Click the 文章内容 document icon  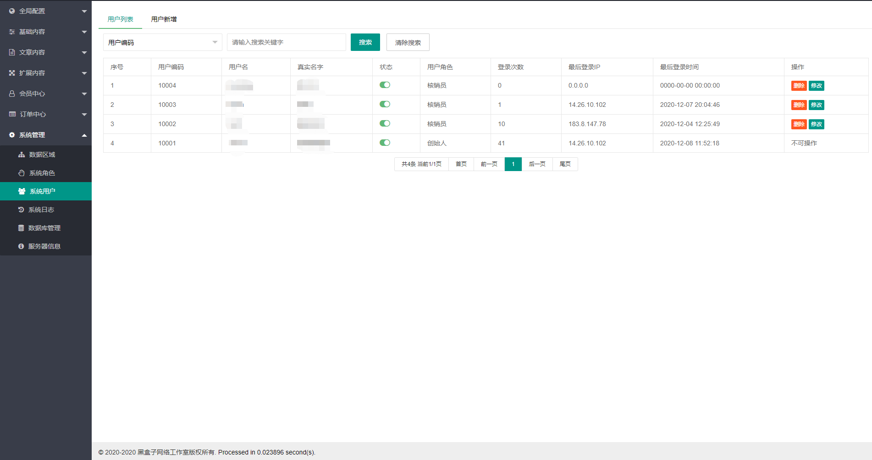point(12,52)
